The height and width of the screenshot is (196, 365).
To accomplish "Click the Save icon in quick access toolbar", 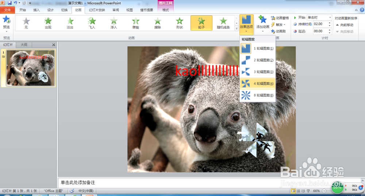I will (9, 3).
